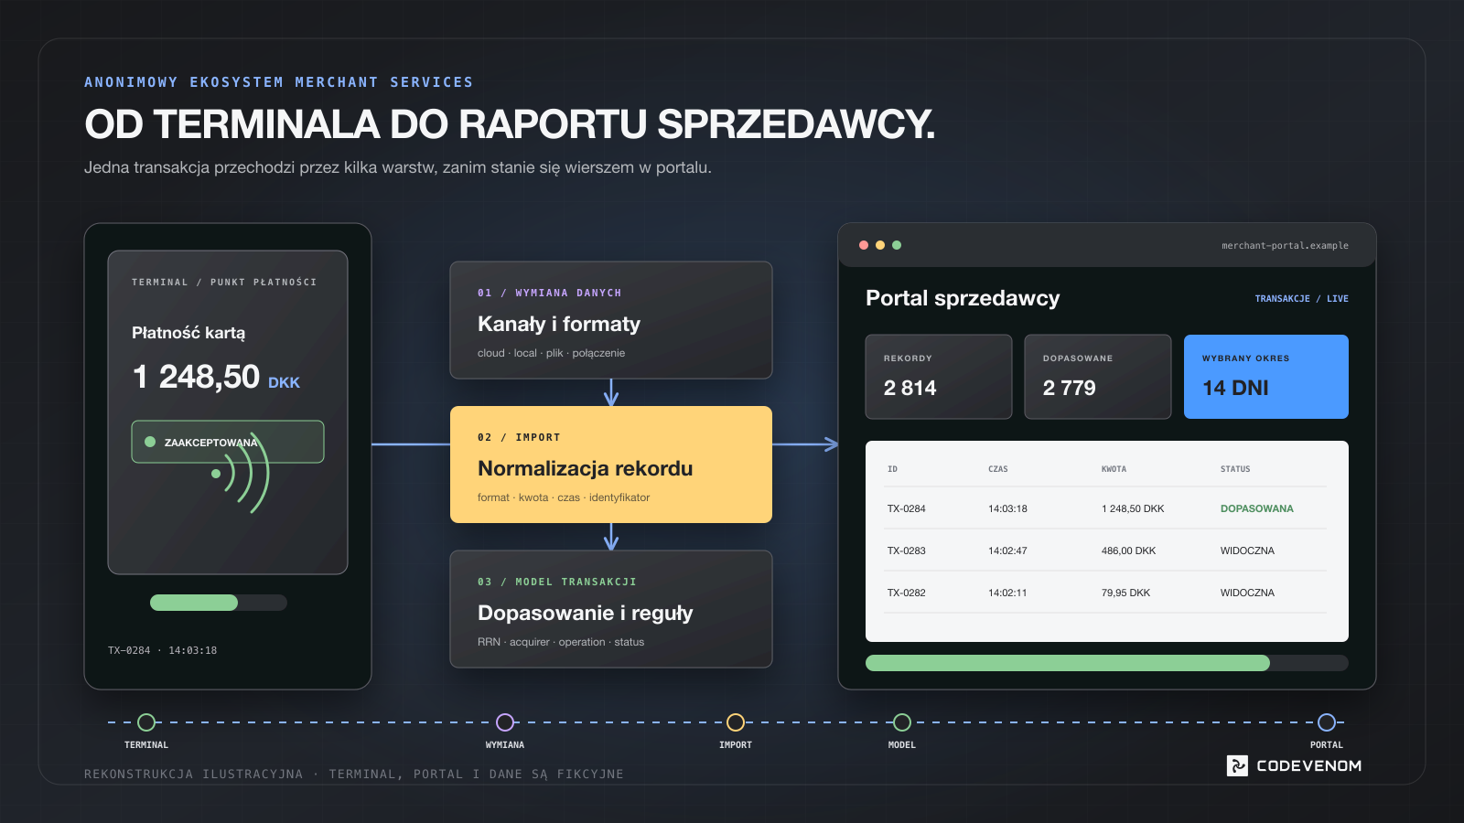This screenshot has height=823, width=1464.
Task: Select the PORTAL timeline marker
Action: (1327, 722)
